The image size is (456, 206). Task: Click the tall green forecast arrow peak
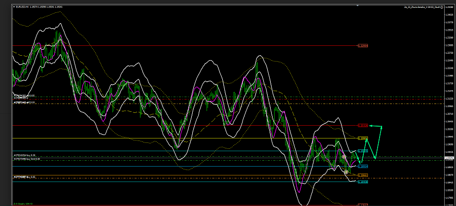382,127
